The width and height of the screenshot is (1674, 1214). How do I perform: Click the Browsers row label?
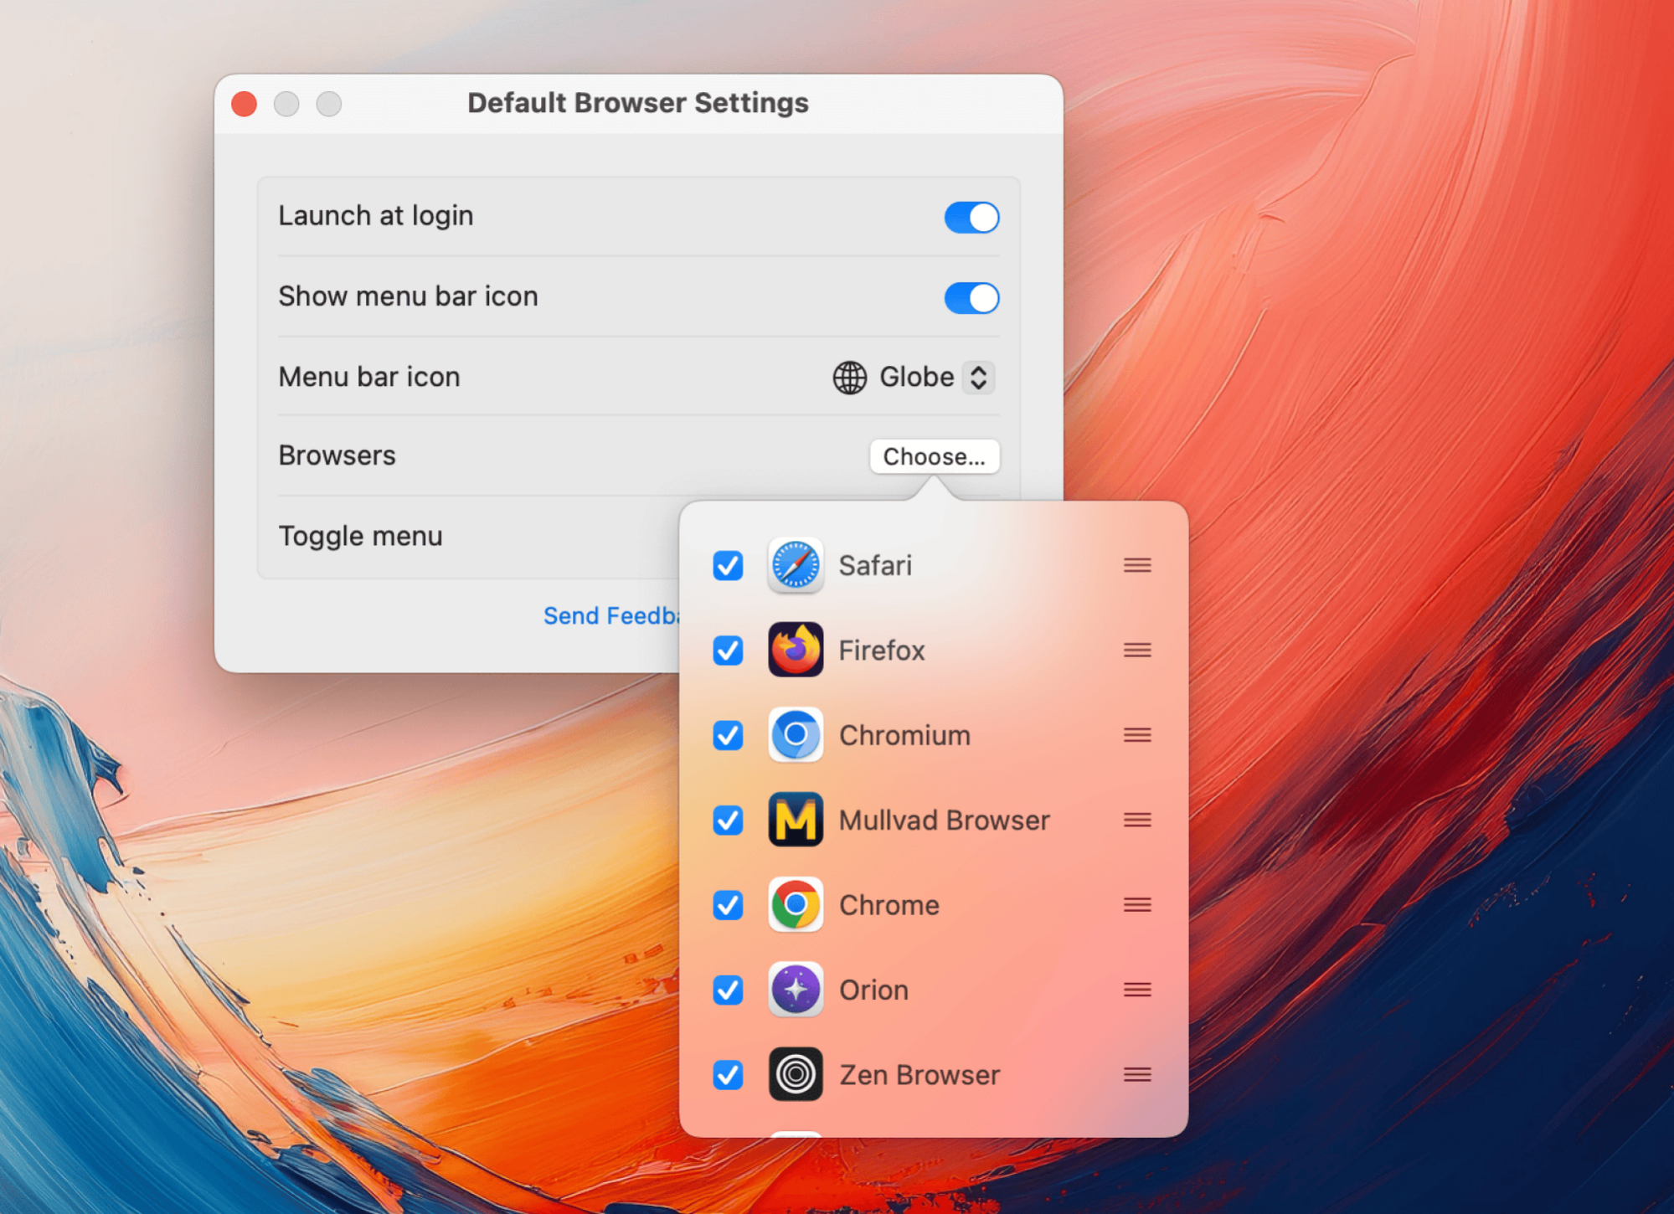point(337,455)
